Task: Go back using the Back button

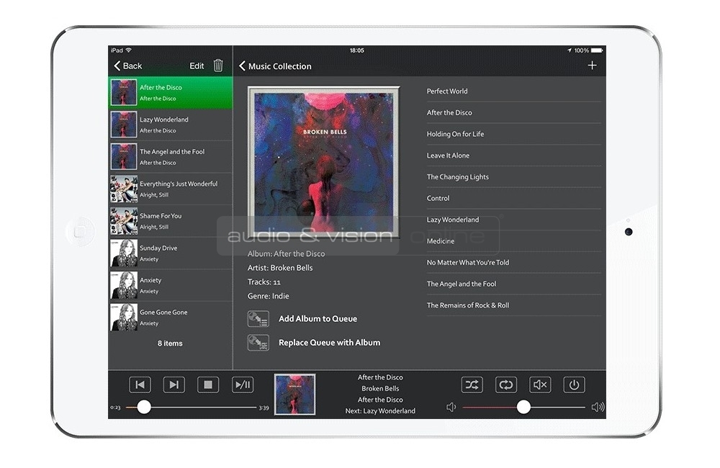Action: [x=128, y=66]
